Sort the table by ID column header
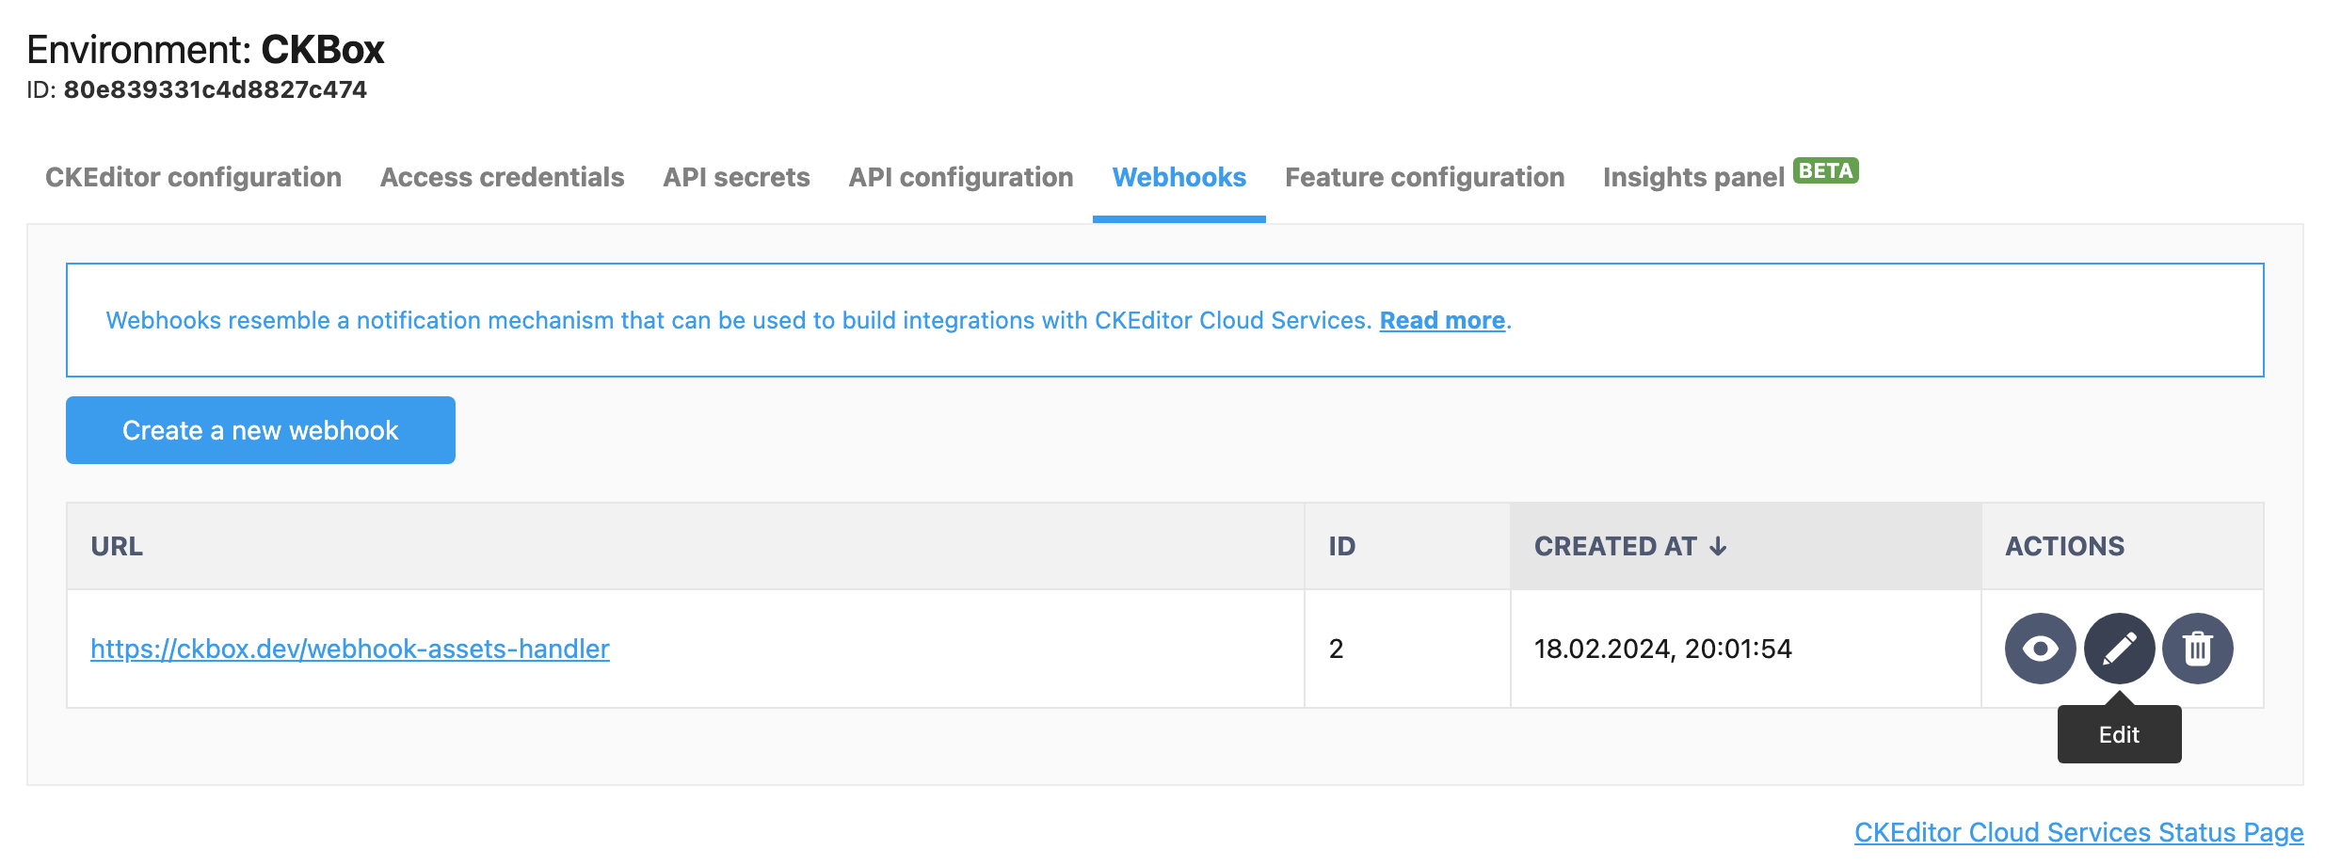 click(1341, 547)
